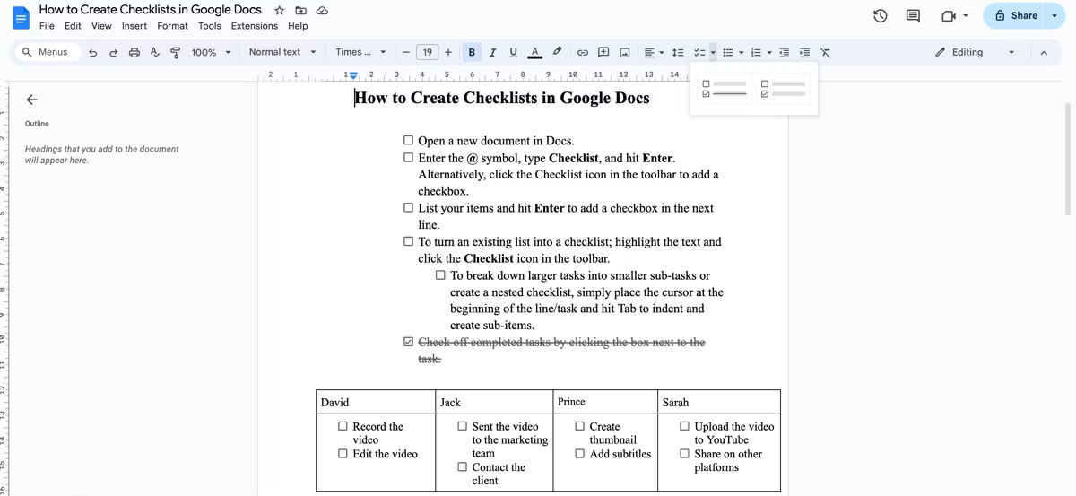Click the Checklist icon in the toolbar

click(699, 52)
